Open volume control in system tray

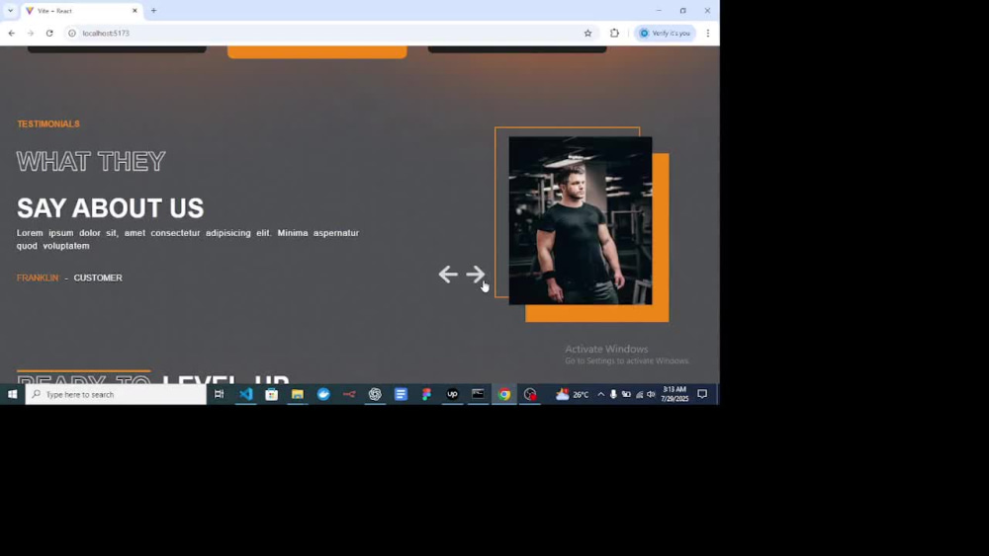(651, 394)
